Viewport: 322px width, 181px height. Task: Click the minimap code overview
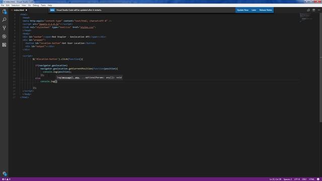(x=306, y=18)
